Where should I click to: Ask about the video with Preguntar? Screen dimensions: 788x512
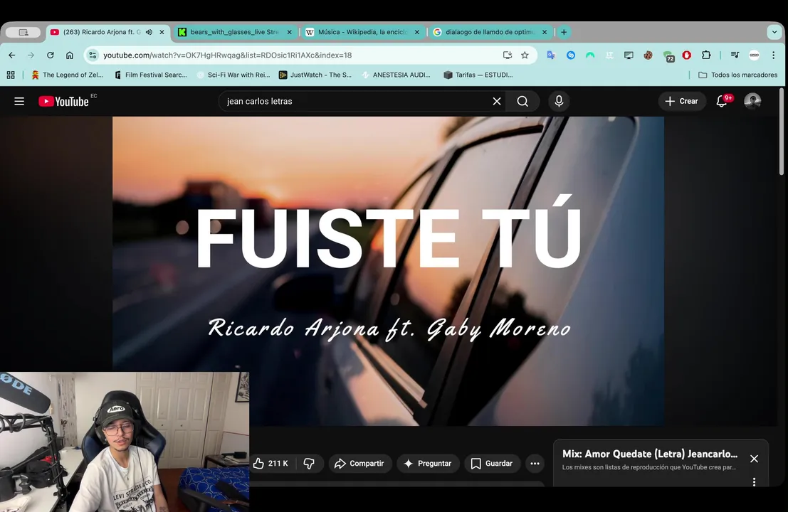coord(428,464)
